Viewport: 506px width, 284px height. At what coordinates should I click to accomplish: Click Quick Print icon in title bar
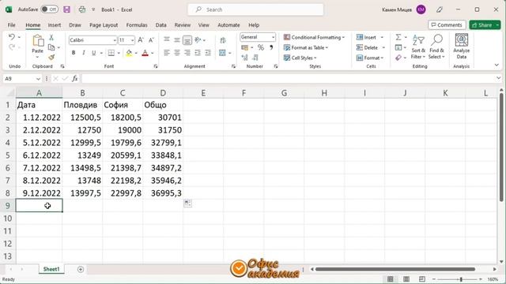pyautogui.click(x=82, y=9)
